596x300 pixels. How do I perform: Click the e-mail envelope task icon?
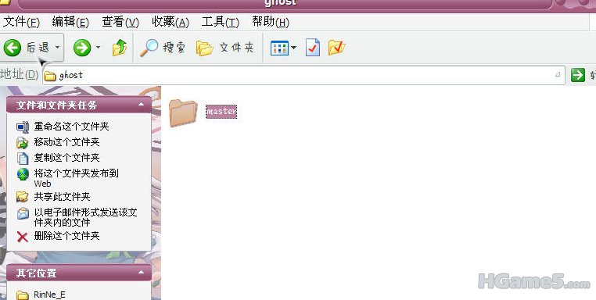click(23, 213)
